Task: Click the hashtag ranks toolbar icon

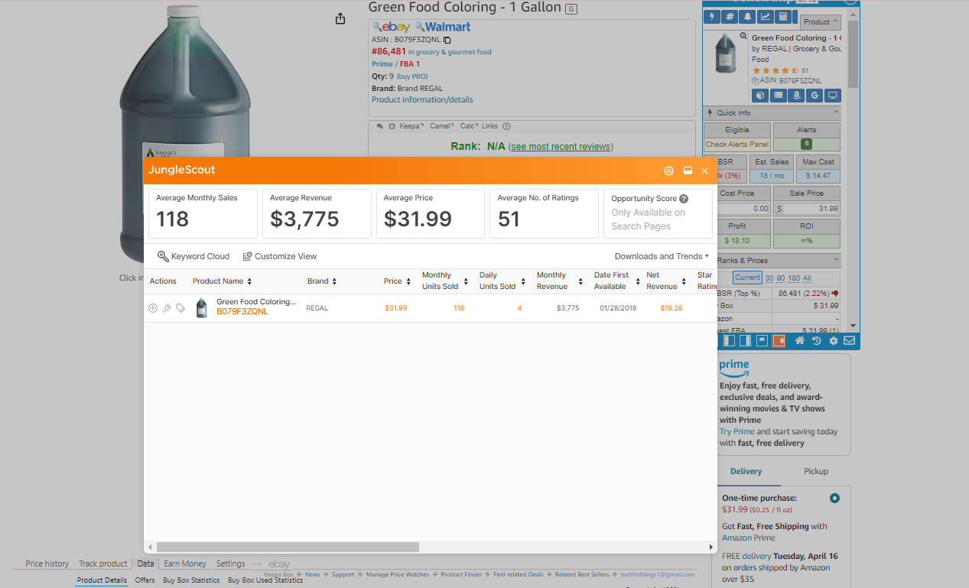Action: pyautogui.click(x=730, y=18)
